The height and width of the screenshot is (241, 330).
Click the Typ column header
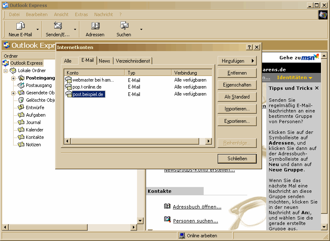coord(148,73)
